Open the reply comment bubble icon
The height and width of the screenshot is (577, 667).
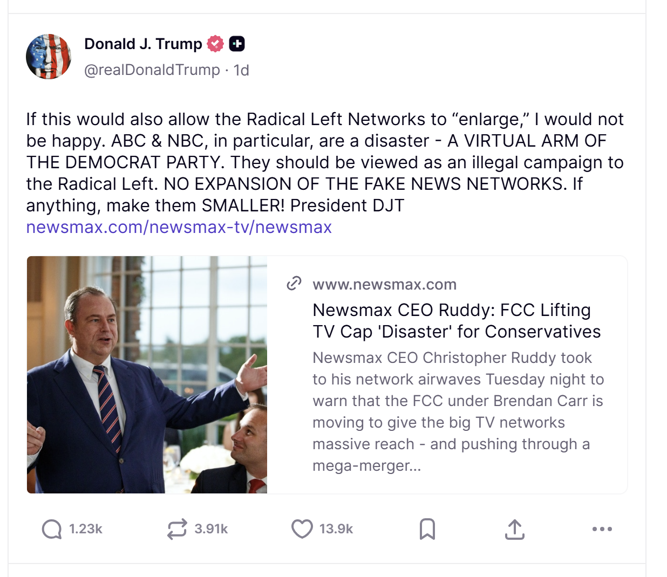coord(52,529)
